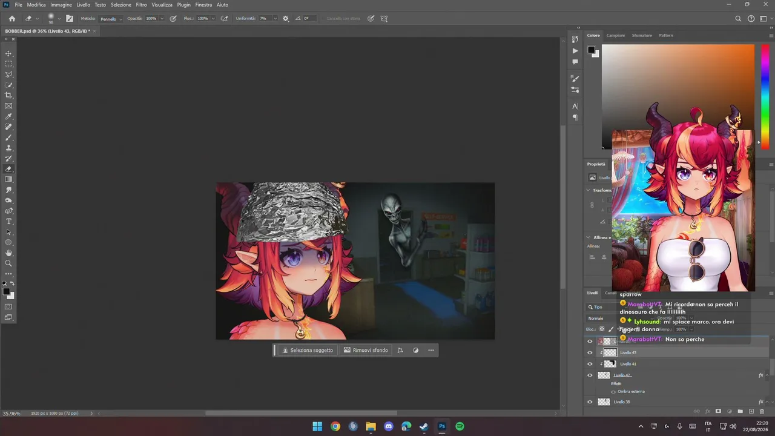Open the Character panel icon
Image resolution: width=775 pixels, height=436 pixels.
point(575,107)
